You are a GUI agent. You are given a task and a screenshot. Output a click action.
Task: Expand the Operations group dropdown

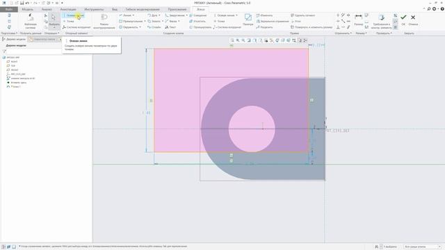pyautogui.click(x=52, y=33)
